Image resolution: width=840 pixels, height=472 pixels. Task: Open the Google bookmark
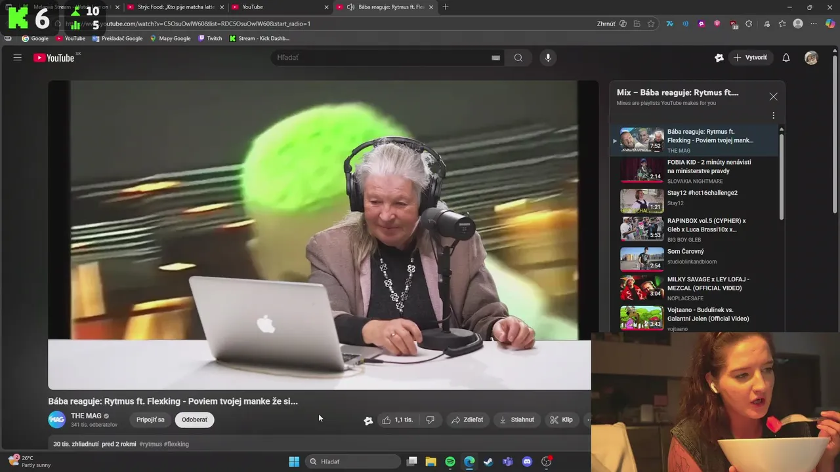click(35, 39)
